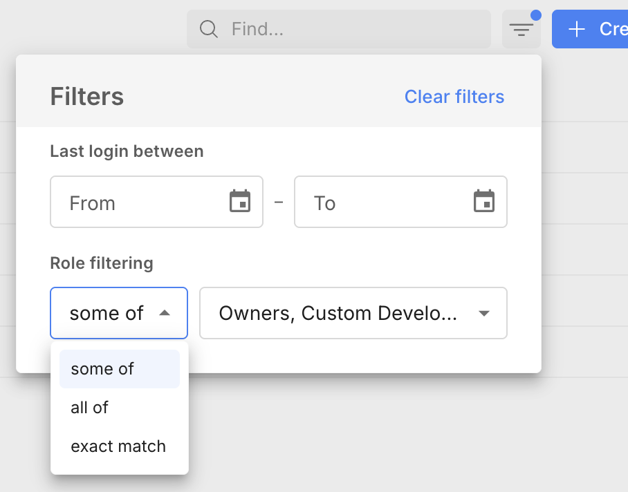This screenshot has width=628, height=492.
Task: Click the plus icon on Create button
Action: coord(576,29)
